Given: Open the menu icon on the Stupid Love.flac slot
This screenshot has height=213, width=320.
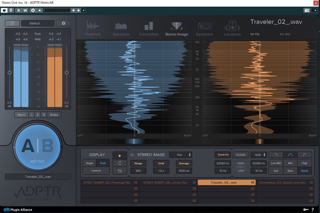Looking at the screenshot, I should coord(311,182).
